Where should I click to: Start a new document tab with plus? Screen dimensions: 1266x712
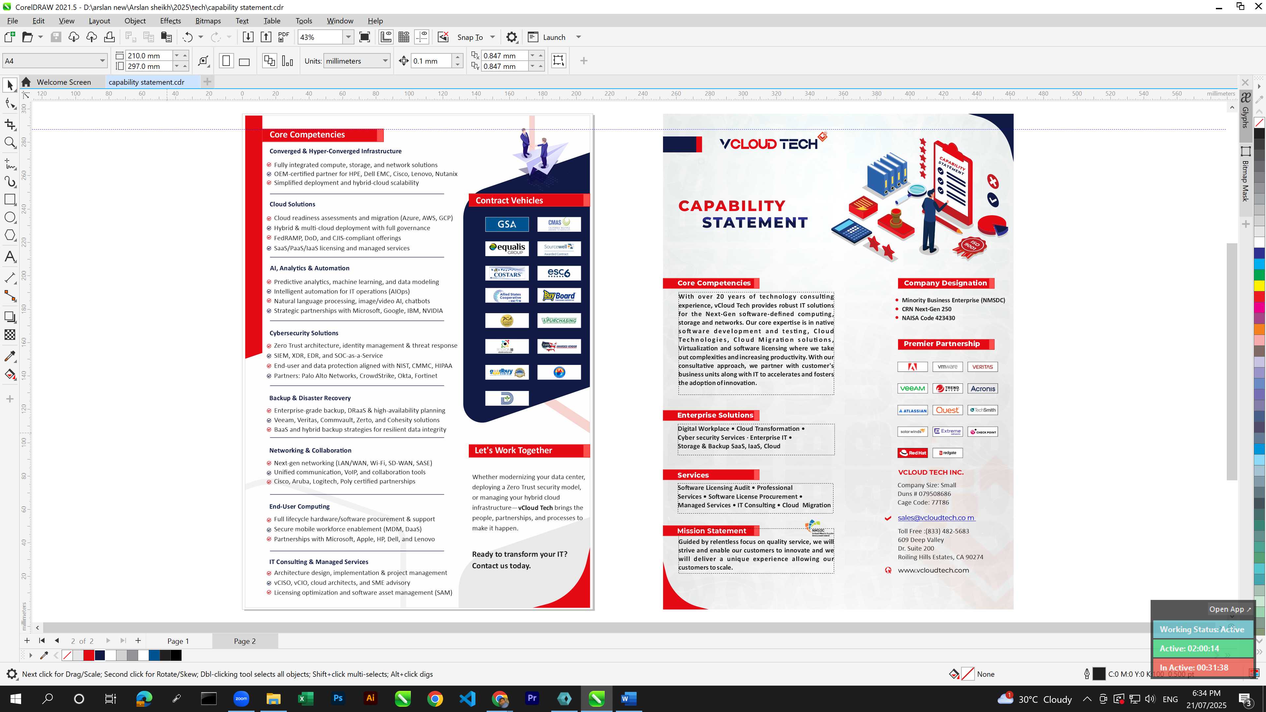click(207, 82)
